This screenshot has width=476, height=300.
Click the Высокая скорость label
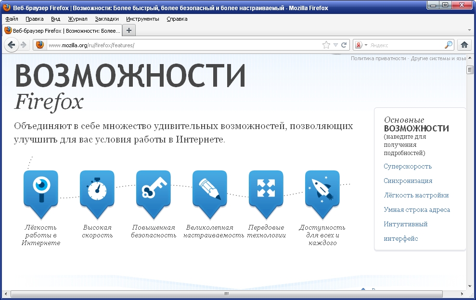point(97,231)
